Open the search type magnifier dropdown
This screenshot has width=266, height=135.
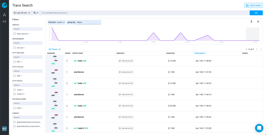coord(36,13)
